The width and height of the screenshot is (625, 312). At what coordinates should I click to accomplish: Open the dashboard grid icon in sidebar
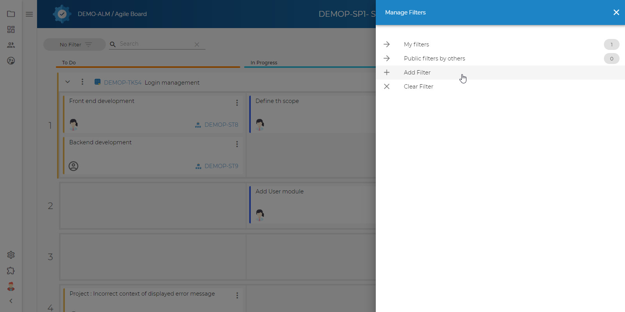tap(11, 30)
